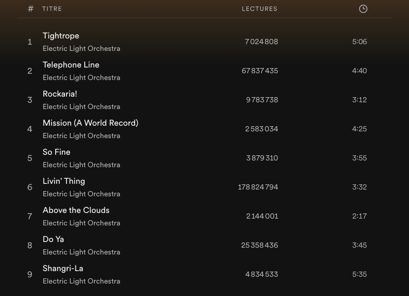The image size is (409, 296).
Task: Click the clock duration column icon
Action: click(x=363, y=9)
